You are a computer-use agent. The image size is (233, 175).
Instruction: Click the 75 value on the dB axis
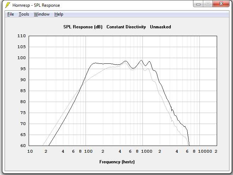click(23, 113)
